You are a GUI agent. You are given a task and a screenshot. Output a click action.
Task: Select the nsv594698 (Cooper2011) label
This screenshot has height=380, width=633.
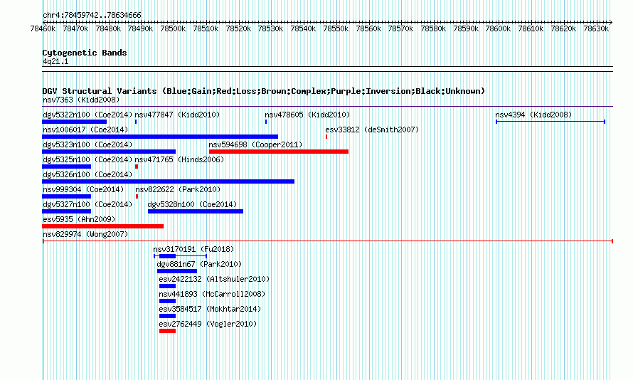(255, 144)
